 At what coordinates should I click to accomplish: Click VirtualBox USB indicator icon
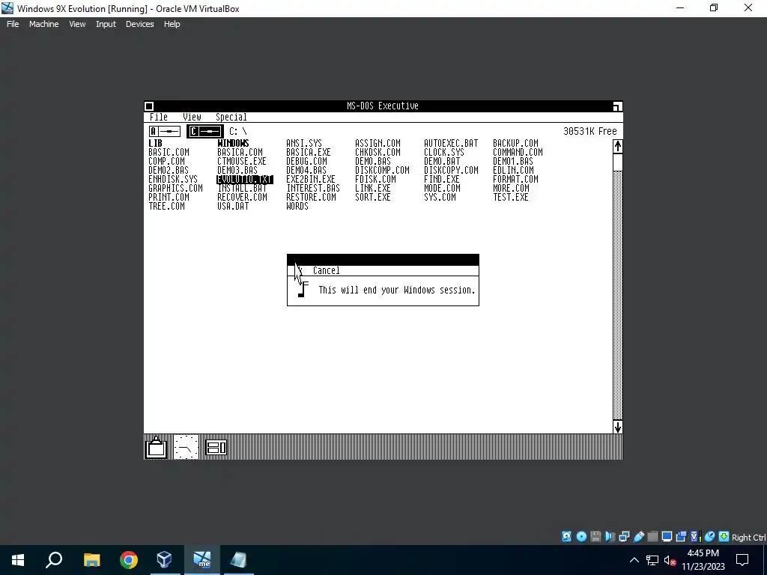tap(638, 537)
